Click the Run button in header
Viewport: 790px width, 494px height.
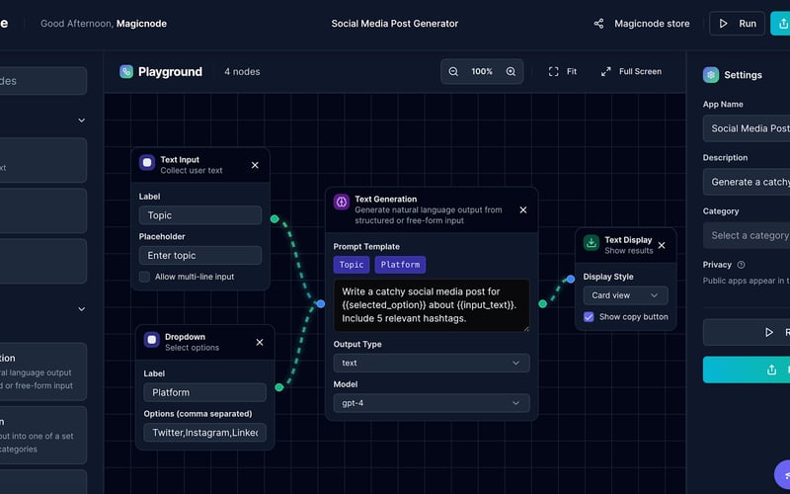tap(737, 24)
